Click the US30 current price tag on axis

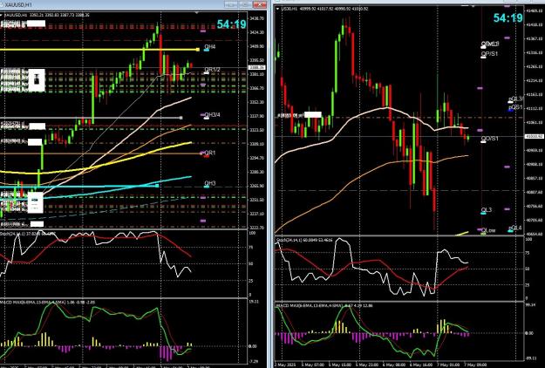tap(535, 137)
